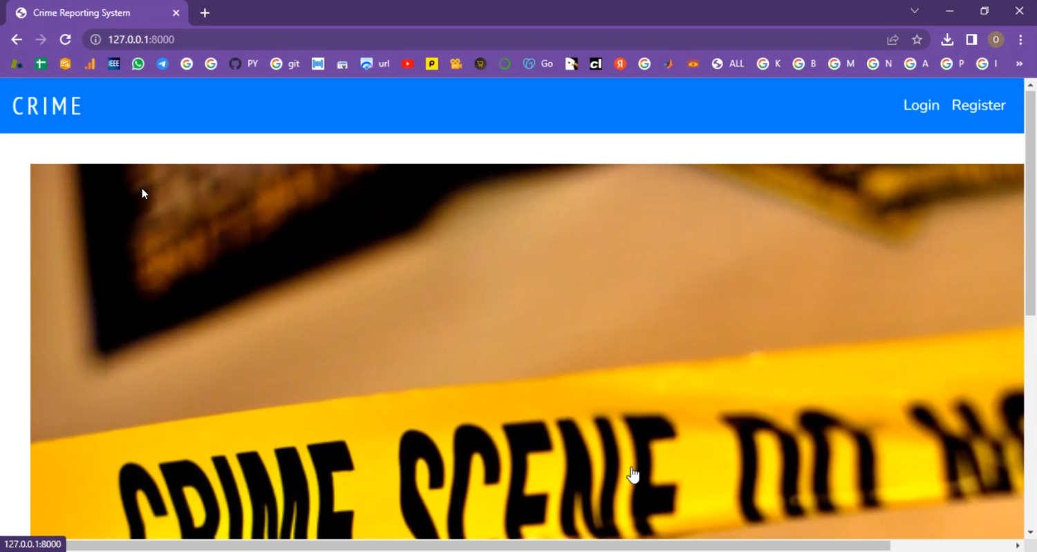Expand the tab search chevron
1037x552 pixels.
915,11
